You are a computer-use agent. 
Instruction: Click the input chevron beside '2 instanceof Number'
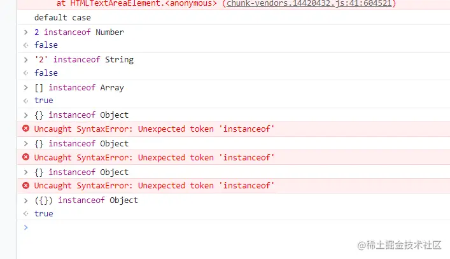(25, 32)
